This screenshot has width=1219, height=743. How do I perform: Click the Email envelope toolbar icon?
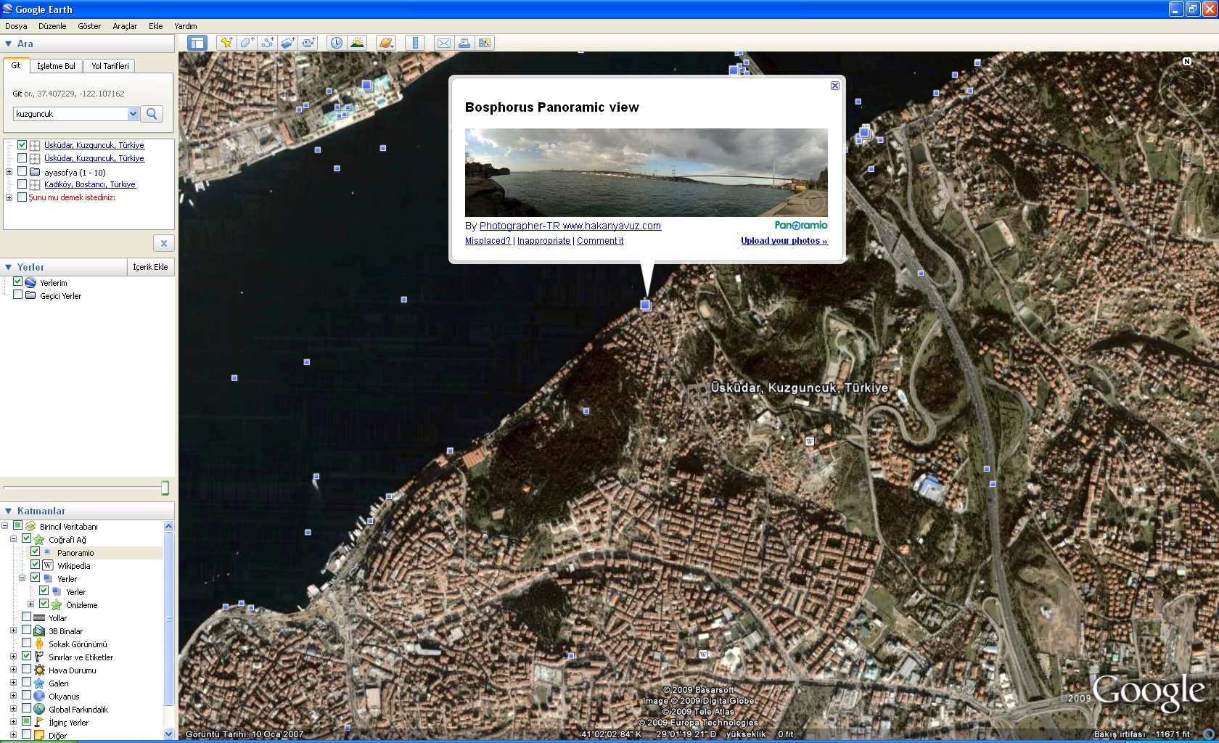(444, 43)
